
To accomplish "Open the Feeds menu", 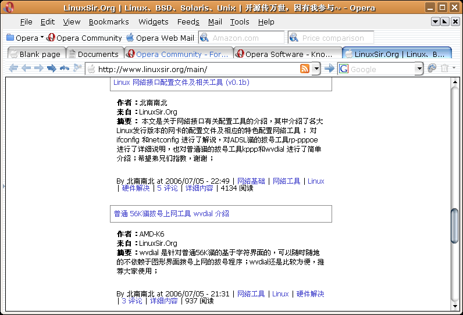I will point(188,22).
